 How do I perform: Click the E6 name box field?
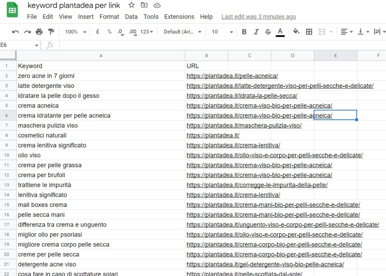pos(17,45)
